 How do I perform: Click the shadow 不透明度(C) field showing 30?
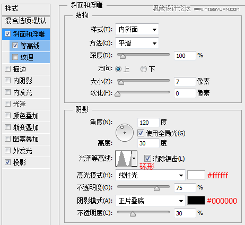(x=185, y=213)
